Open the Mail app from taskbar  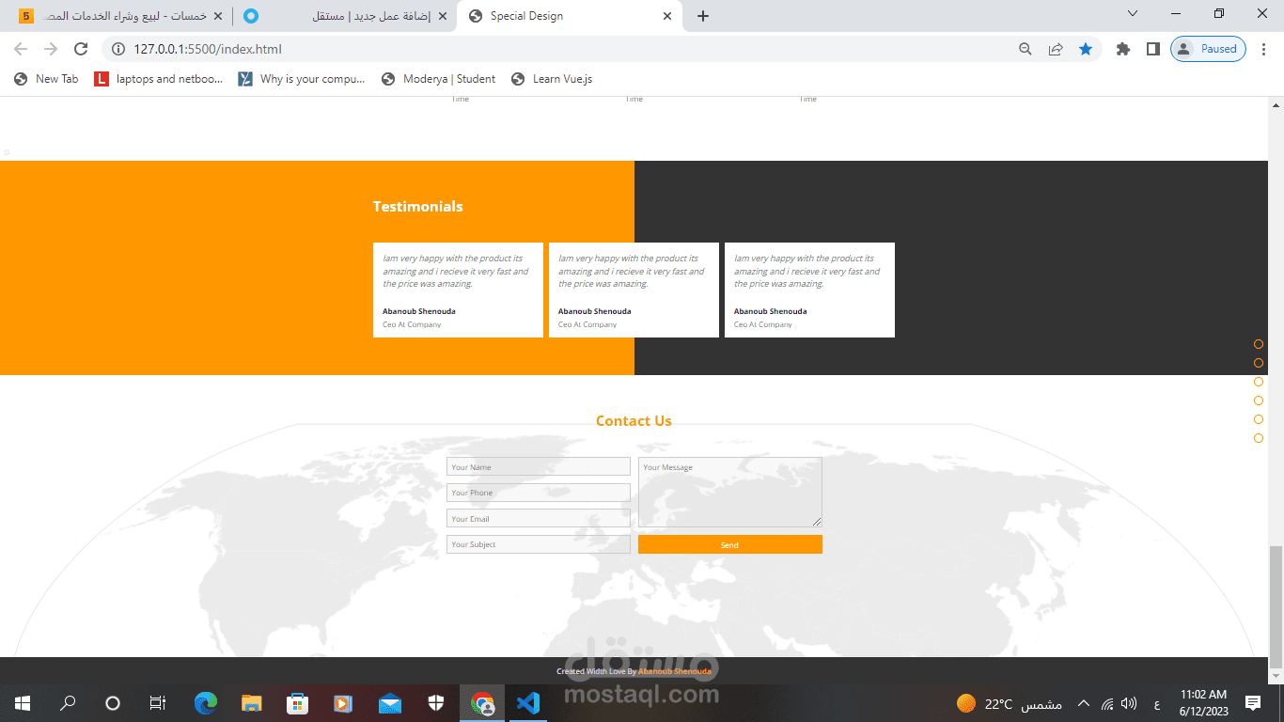[x=390, y=702]
